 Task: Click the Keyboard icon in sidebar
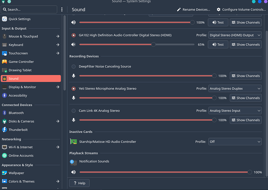pos(4,45)
